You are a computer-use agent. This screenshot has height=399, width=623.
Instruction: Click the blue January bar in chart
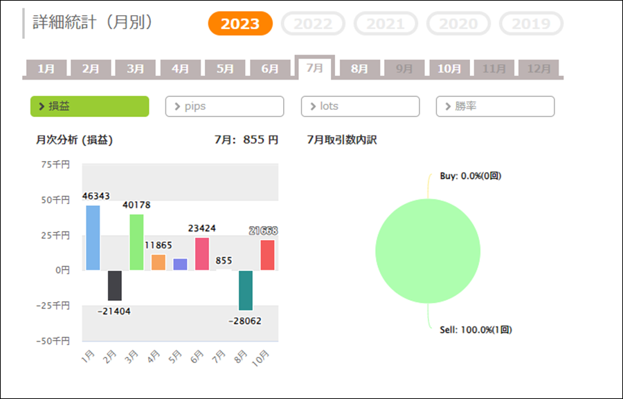(x=93, y=238)
